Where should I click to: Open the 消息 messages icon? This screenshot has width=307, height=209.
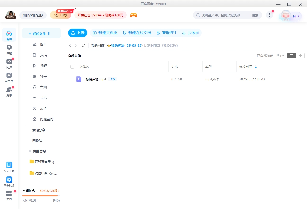(9, 90)
